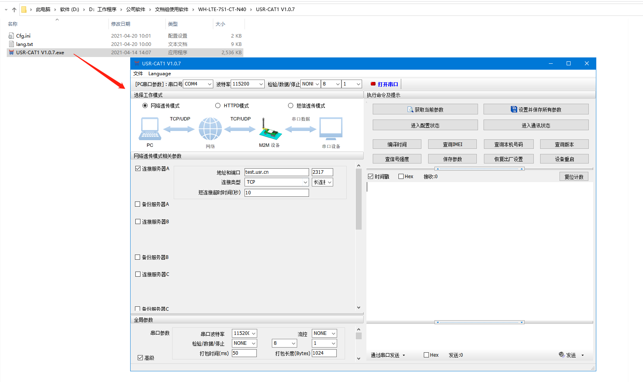Click the Cfg.ini file icon
The image size is (643, 382).
[11, 36]
